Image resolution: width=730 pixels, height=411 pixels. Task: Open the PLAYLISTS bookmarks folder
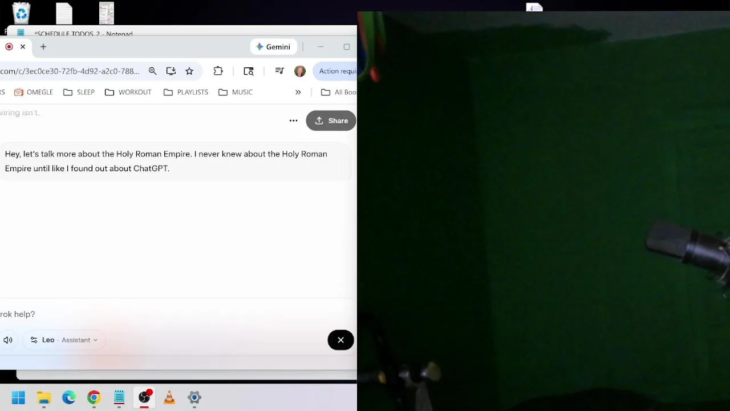pos(186,92)
